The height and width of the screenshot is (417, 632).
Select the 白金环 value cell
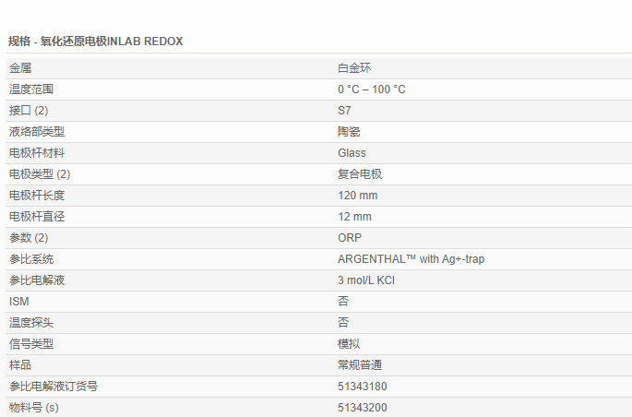354,68
